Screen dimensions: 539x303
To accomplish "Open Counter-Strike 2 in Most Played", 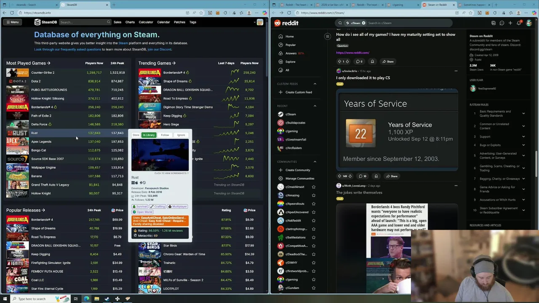I will [43, 72].
